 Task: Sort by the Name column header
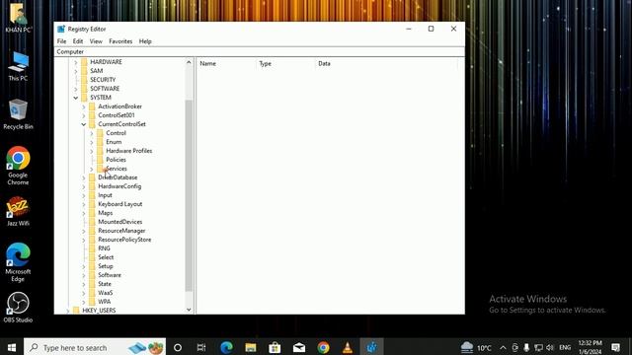pyautogui.click(x=226, y=63)
